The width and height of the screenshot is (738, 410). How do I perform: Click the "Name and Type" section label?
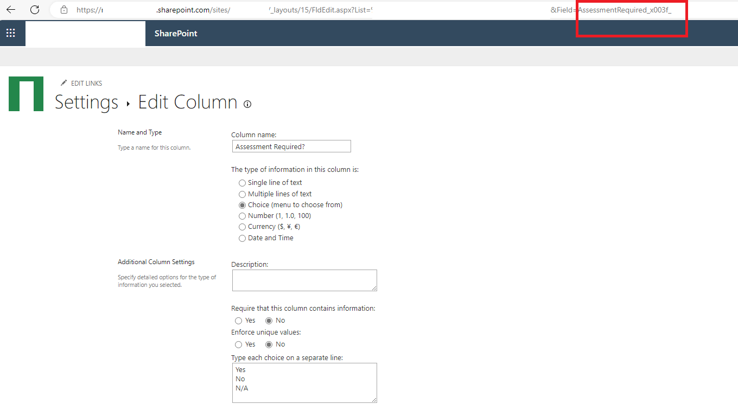[x=140, y=132]
